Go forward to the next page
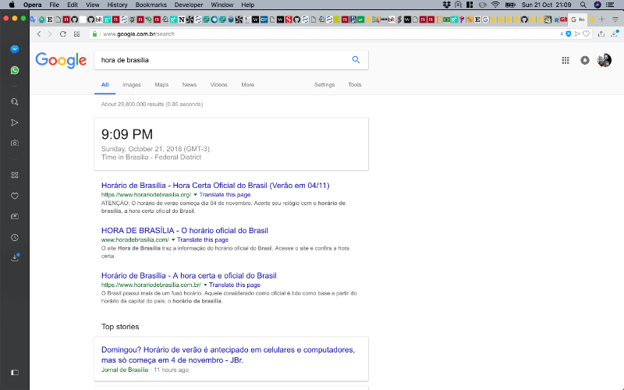 pos(50,34)
